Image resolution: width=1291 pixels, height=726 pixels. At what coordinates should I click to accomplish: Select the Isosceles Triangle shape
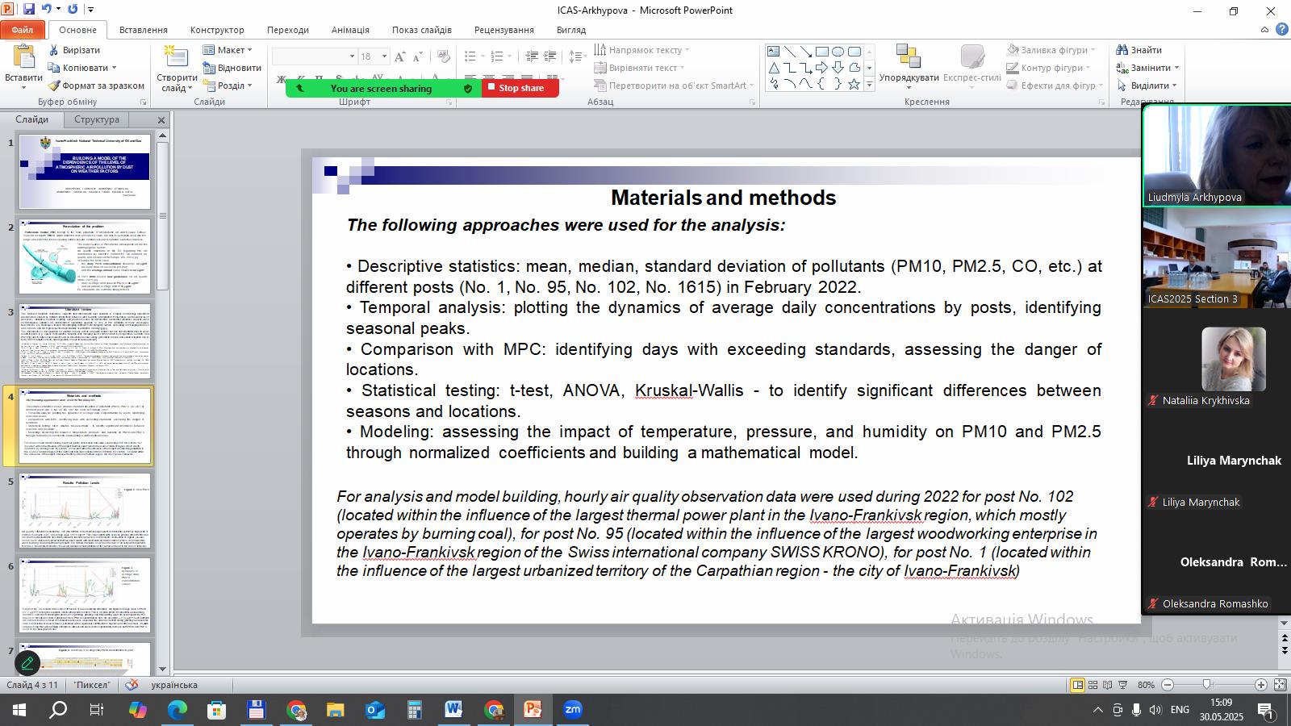click(774, 68)
